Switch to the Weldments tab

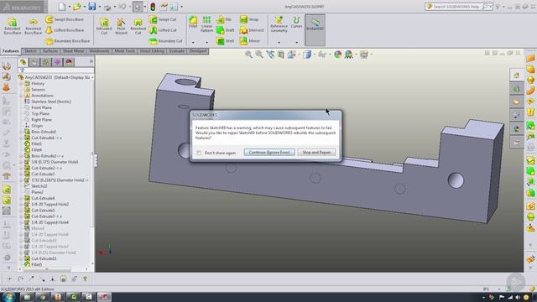coord(99,51)
